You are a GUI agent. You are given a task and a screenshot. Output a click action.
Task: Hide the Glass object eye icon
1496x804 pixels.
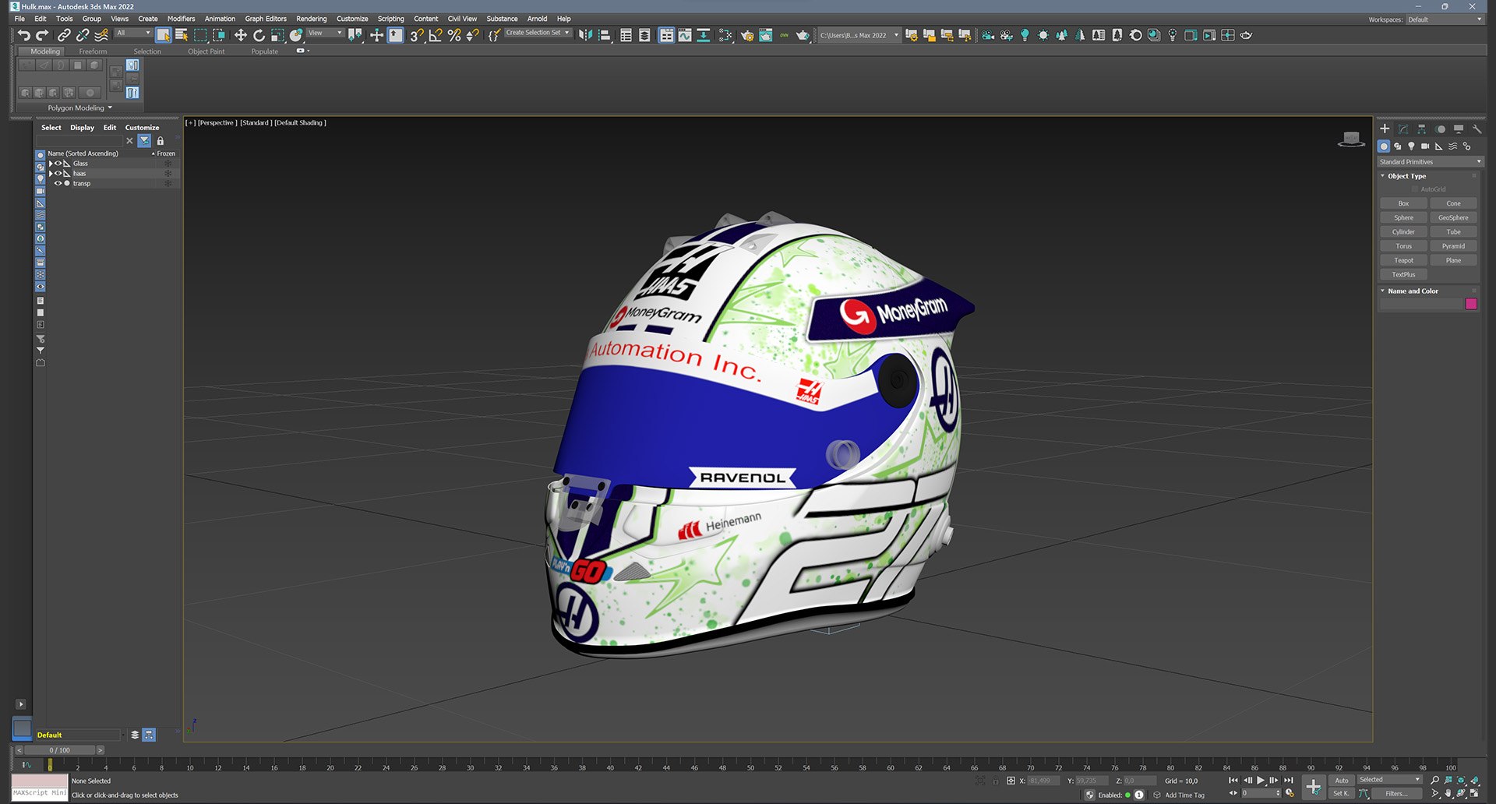coord(58,164)
